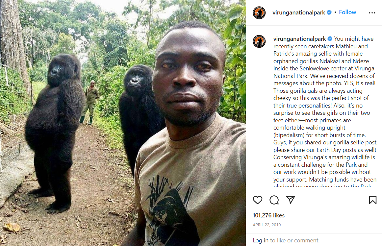Open virunganationalpark username in header

[299, 12]
